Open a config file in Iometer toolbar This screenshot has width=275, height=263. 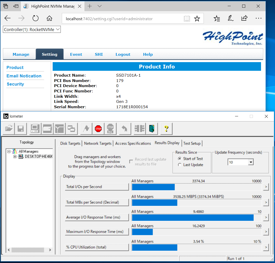(x=9, y=129)
